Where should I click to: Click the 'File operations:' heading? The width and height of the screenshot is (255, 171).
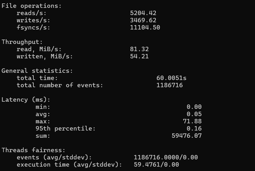tap(31, 6)
